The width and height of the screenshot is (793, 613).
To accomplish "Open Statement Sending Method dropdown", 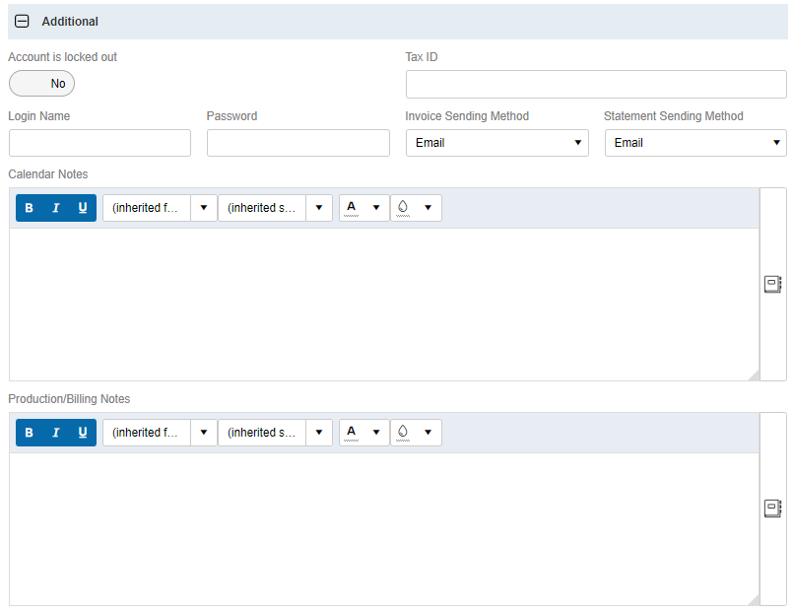I will (694, 143).
